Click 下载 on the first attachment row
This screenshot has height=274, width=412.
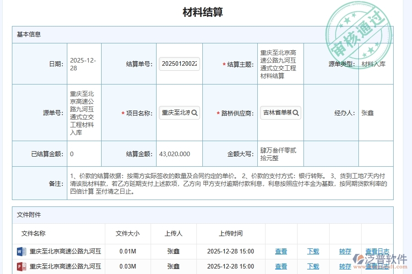click(313, 251)
